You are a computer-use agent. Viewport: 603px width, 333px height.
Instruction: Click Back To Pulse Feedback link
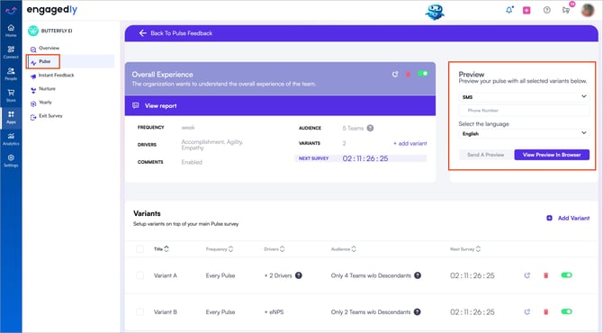(181, 33)
